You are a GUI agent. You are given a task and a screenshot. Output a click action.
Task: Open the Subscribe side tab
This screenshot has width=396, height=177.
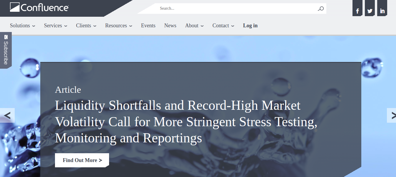[x=6, y=50]
